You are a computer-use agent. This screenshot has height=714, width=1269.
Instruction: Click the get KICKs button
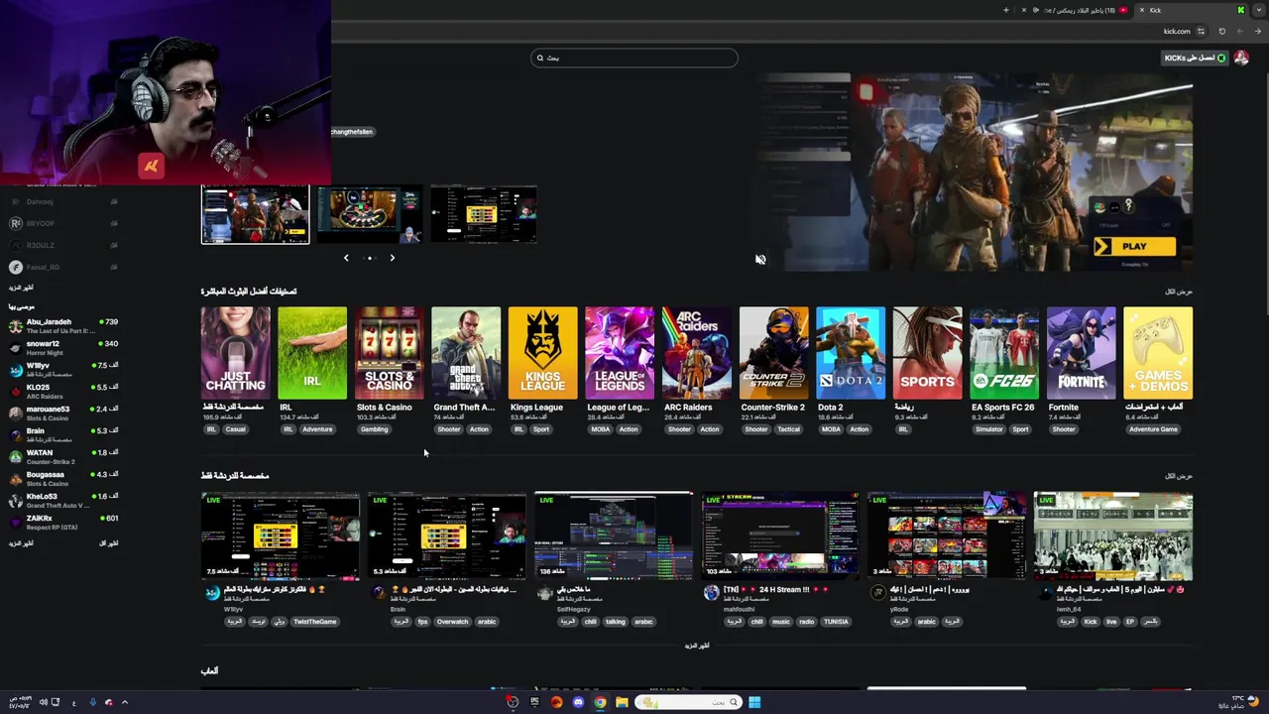pos(1195,58)
